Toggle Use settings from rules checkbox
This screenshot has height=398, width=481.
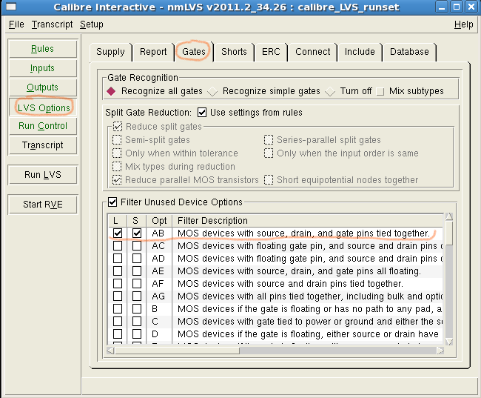point(202,113)
